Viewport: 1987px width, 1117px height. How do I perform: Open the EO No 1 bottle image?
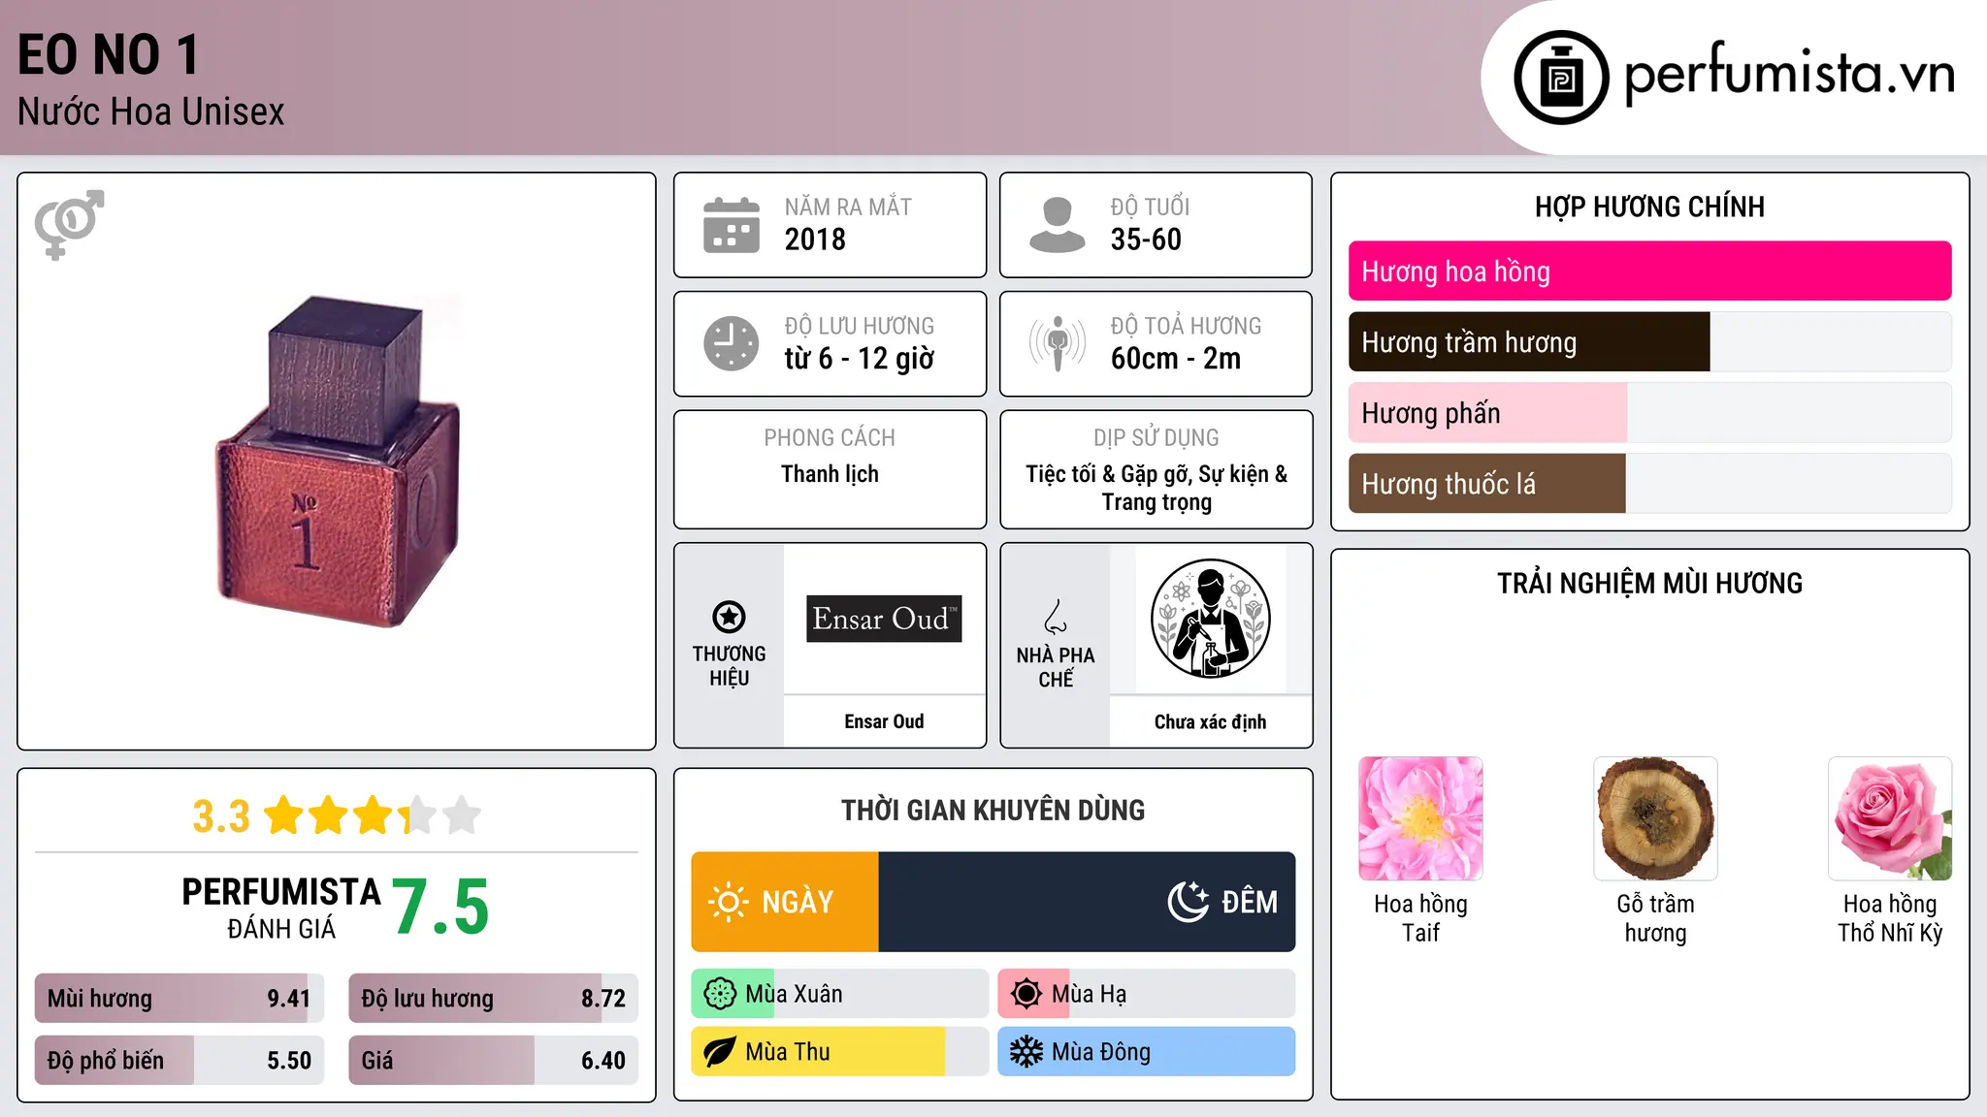tap(337, 462)
